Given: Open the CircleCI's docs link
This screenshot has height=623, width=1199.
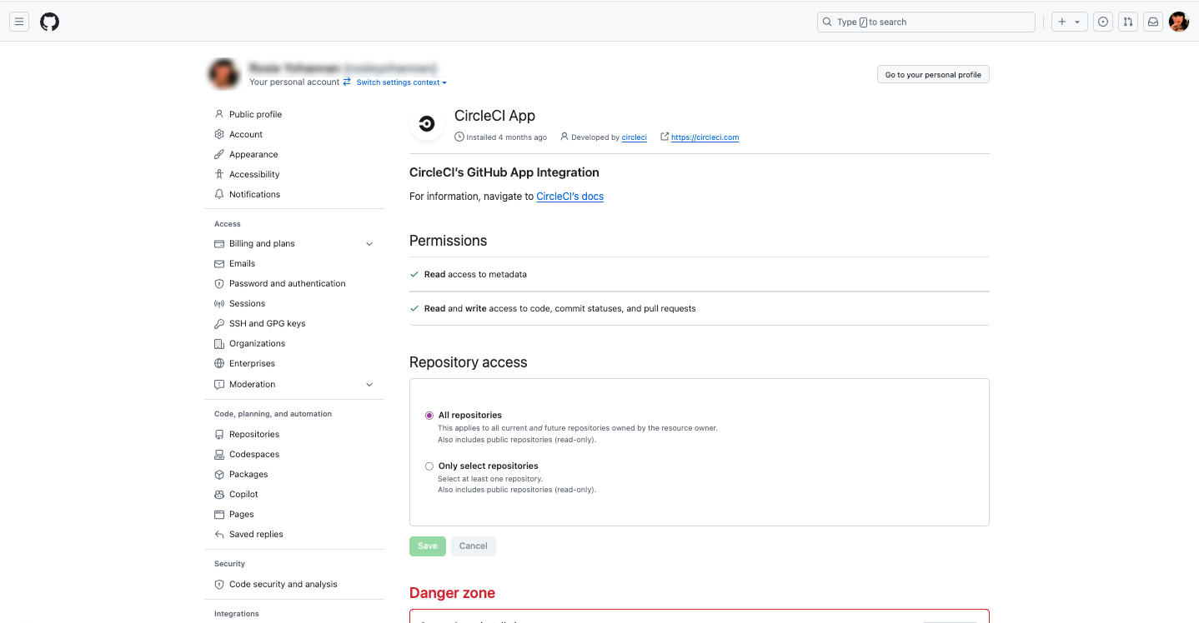Looking at the screenshot, I should pos(569,197).
